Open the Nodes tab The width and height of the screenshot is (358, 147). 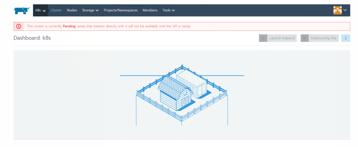(72, 10)
